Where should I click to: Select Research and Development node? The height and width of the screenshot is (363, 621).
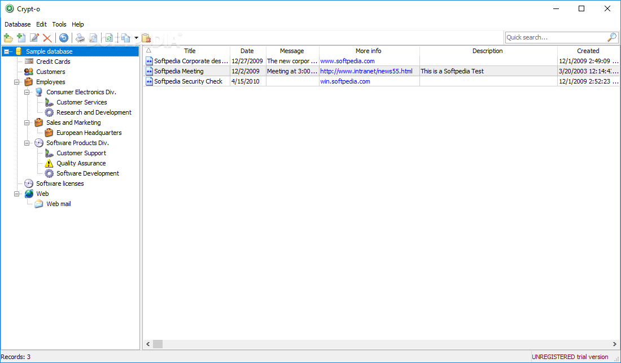(x=94, y=112)
